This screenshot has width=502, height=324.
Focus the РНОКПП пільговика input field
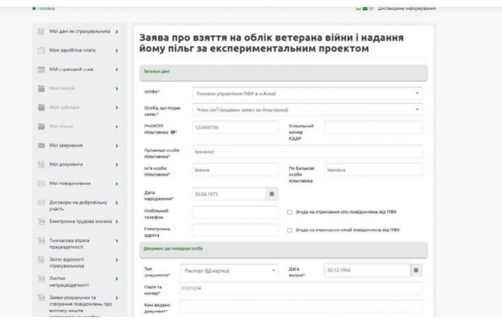point(236,127)
